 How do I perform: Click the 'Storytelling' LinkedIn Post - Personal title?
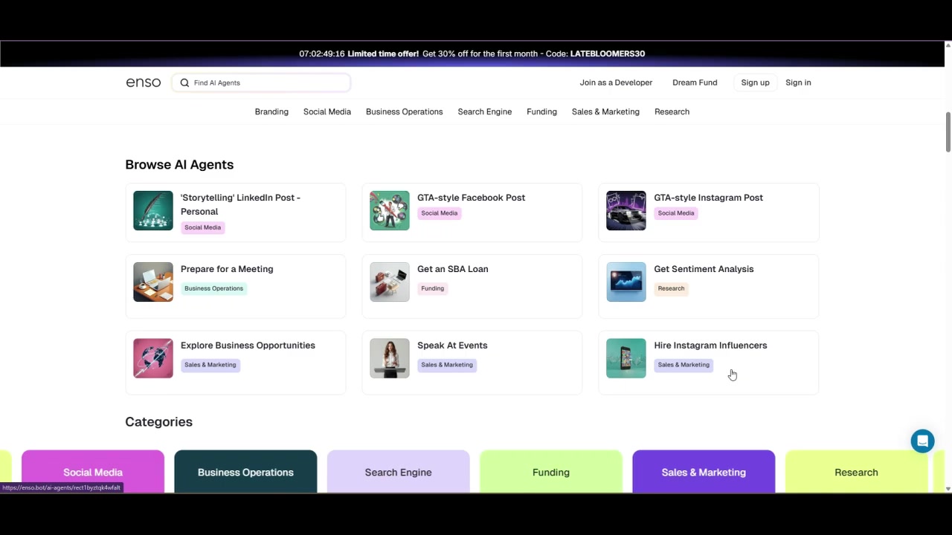click(240, 204)
